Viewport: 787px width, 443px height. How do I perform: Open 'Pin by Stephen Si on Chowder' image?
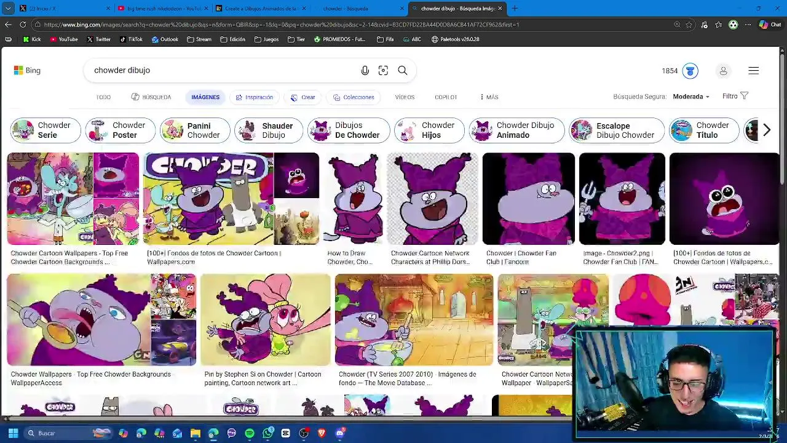pyautogui.click(x=265, y=320)
